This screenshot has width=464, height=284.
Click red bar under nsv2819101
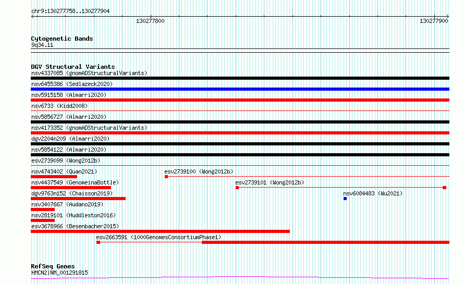43,220
